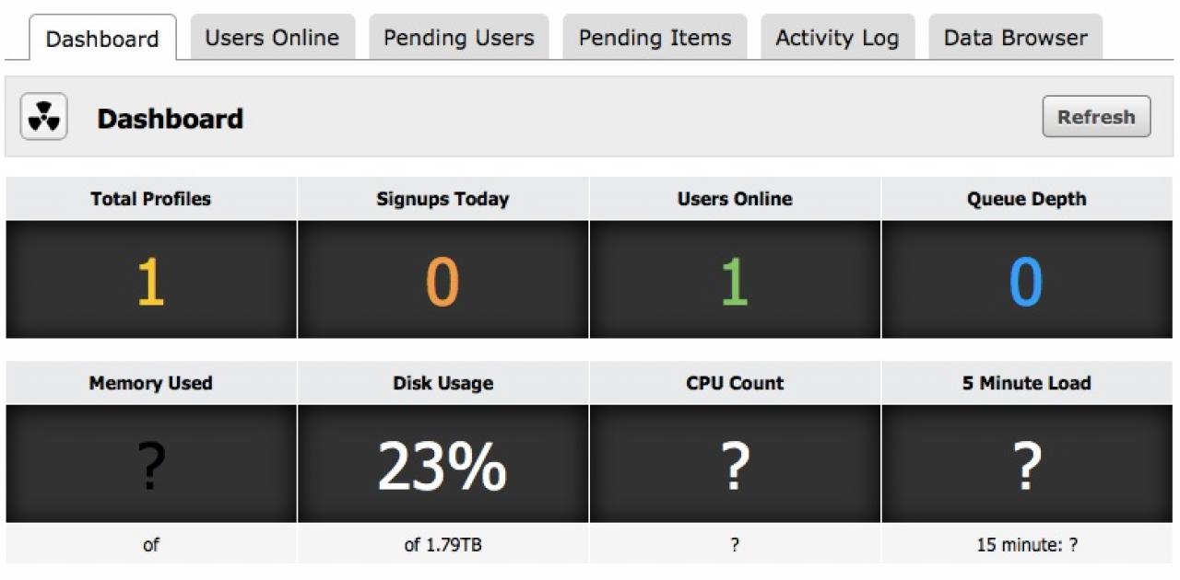Click the 5 Minute Load tile
This screenshot has height=580, width=1180.
1026,465
